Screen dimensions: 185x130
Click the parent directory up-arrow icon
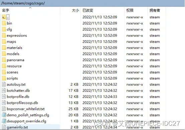(4, 17)
